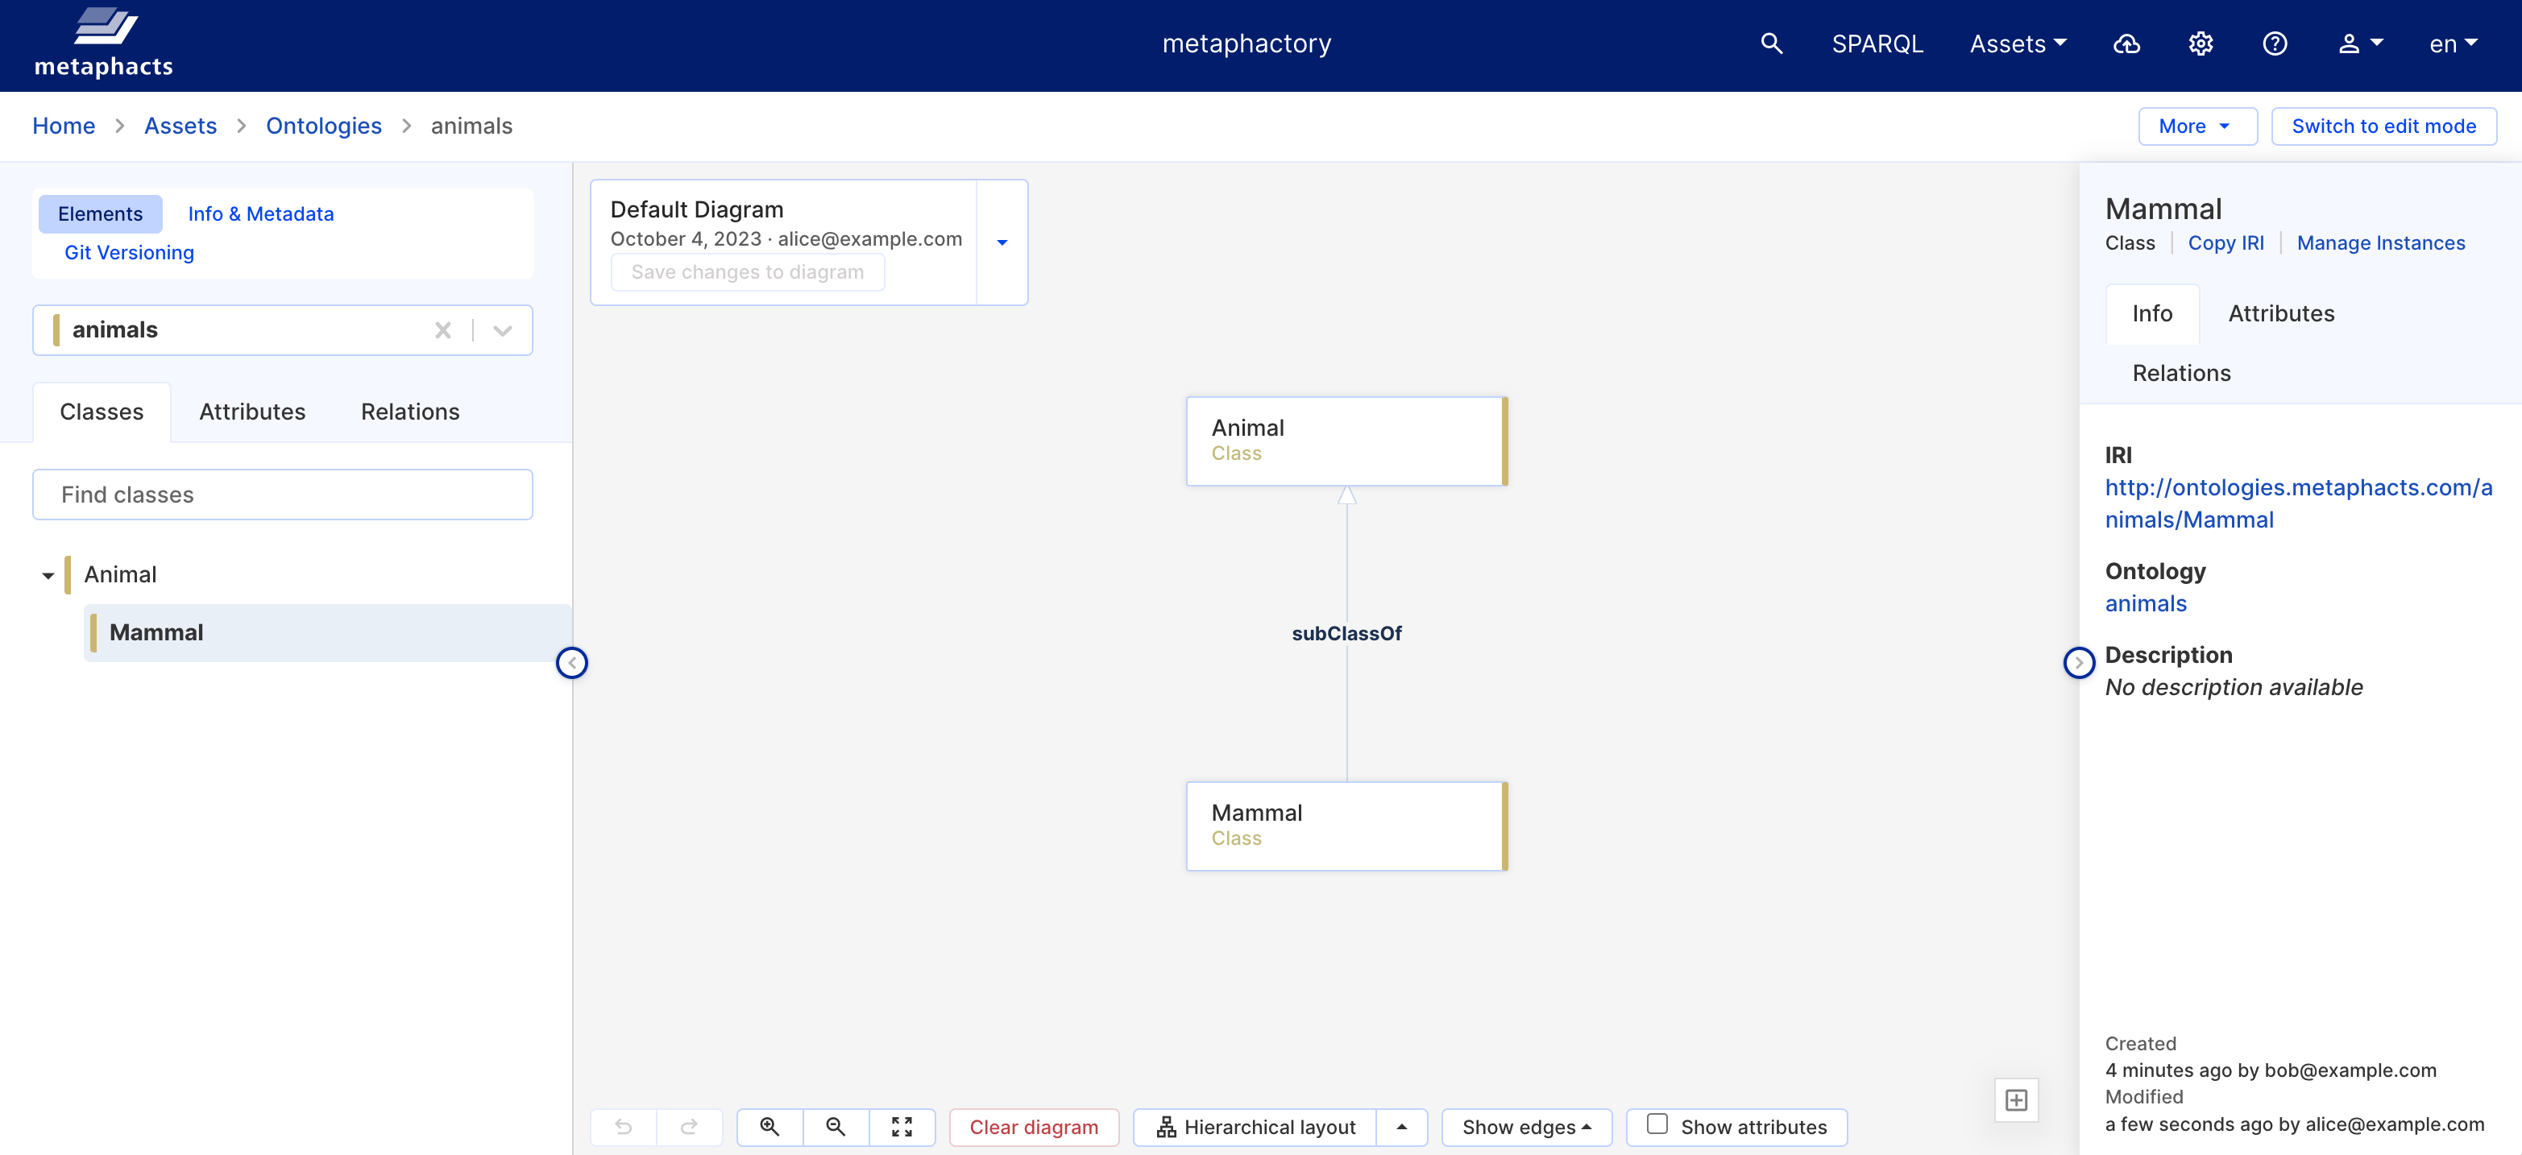Clear the animals ontology selection
This screenshot has height=1155, width=2522.
pyautogui.click(x=442, y=331)
